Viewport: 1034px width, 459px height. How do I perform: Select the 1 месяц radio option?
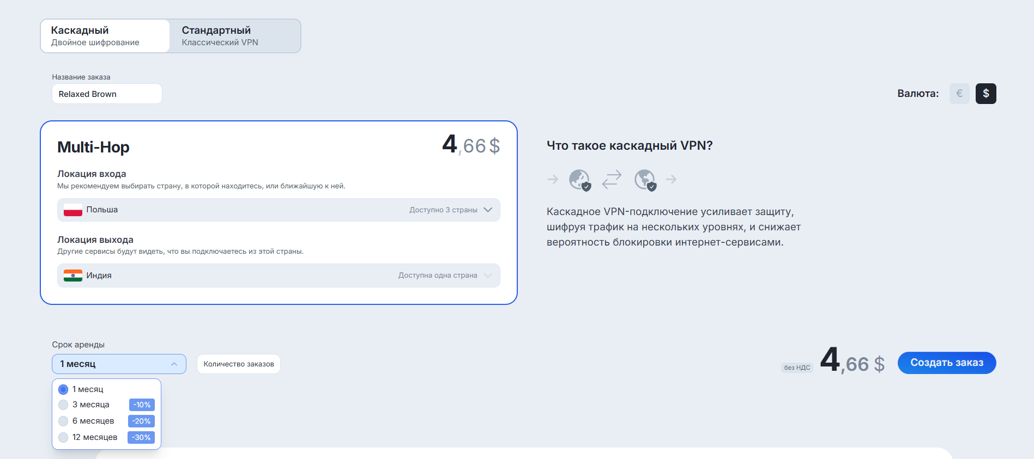(63, 389)
